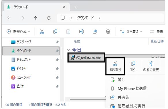Click the horizontal scrollbar under file list
This screenshot has width=168, height=109.
click(x=88, y=99)
